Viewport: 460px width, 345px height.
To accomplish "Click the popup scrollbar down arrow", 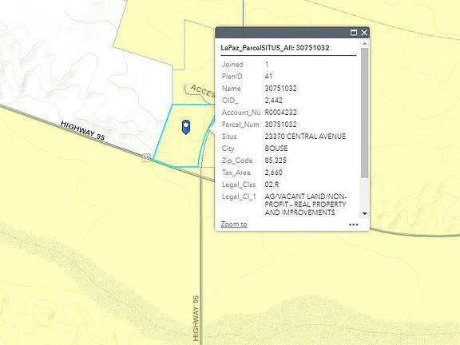I will point(365,213).
